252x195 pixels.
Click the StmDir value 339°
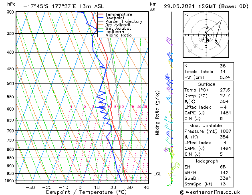coord(225,178)
